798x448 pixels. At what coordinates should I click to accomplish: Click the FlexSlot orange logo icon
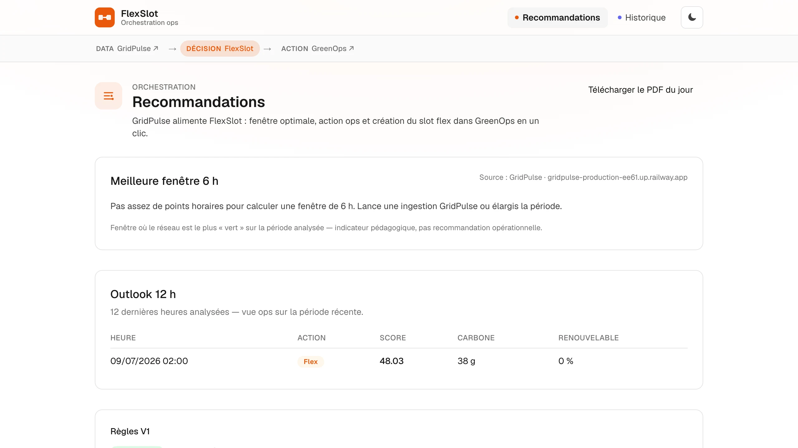[105, 17]
